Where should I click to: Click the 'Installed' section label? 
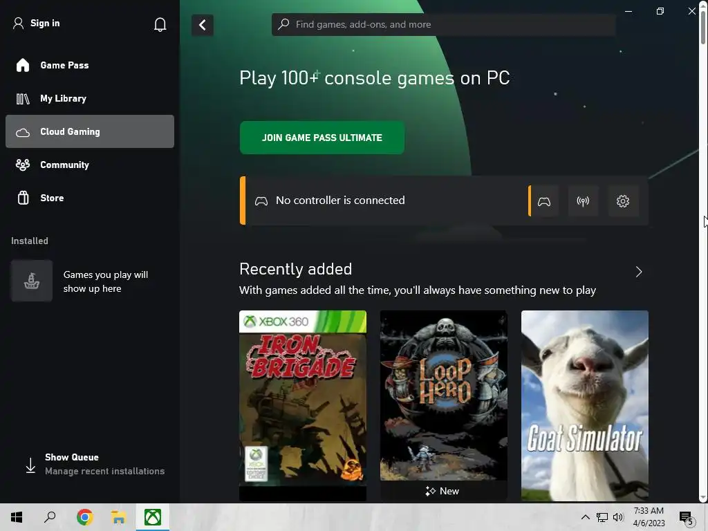click(30, 241)
